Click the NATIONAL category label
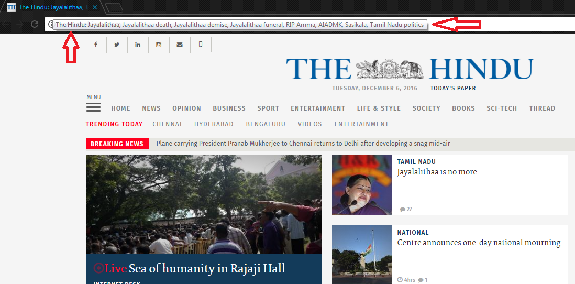 click(413, 233)
